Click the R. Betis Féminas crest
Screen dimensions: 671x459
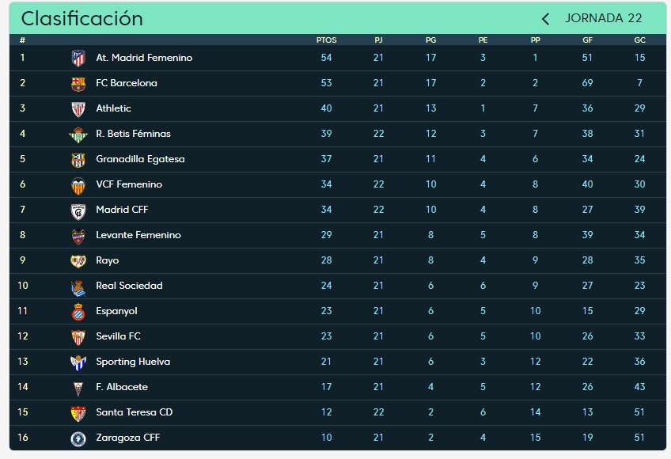pos(78,134)
